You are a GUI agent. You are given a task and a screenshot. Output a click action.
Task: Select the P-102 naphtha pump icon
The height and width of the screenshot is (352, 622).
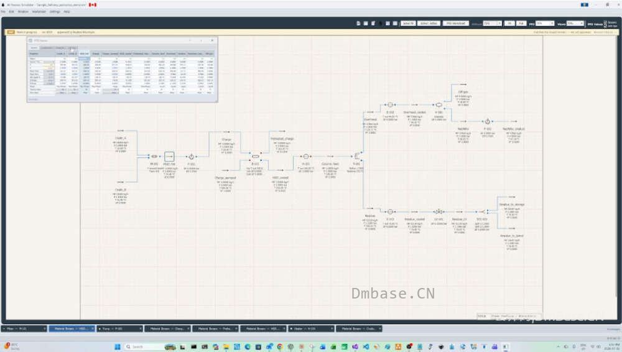[488, 121]
